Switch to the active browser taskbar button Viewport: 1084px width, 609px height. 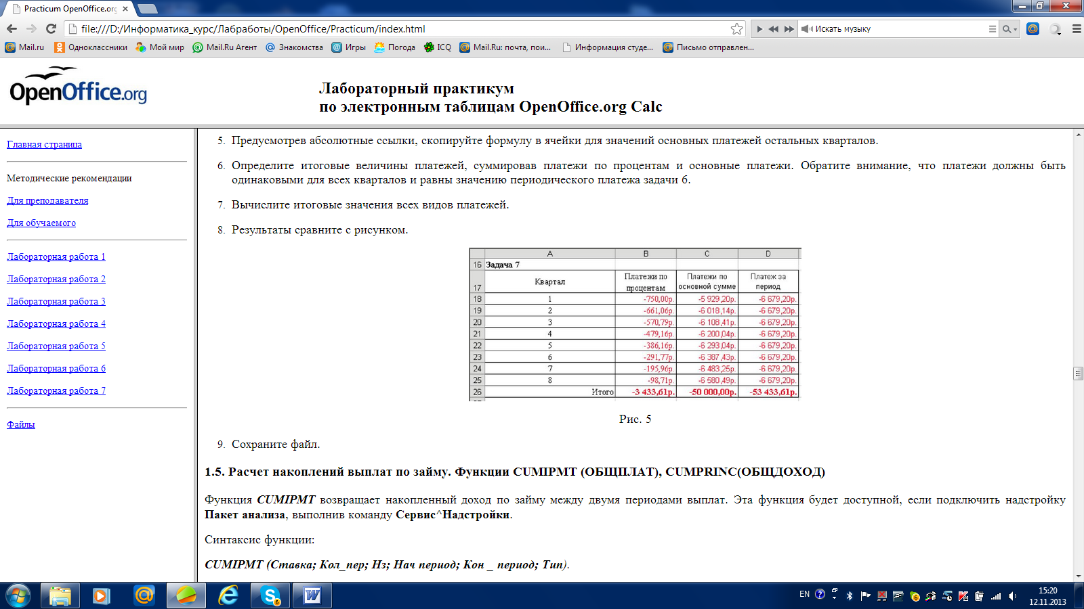(x=186, y=595)
